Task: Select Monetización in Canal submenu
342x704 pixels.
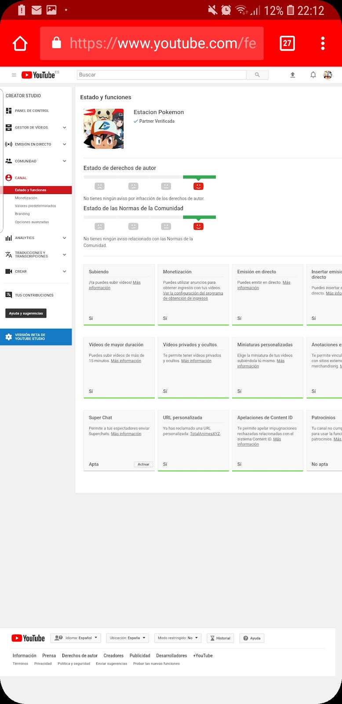Action: point(26,198)
